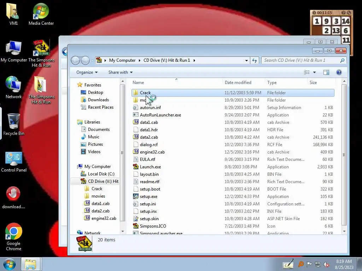Open the Share with dropdown menu
The image size is (362, 271).
point(121,72)
